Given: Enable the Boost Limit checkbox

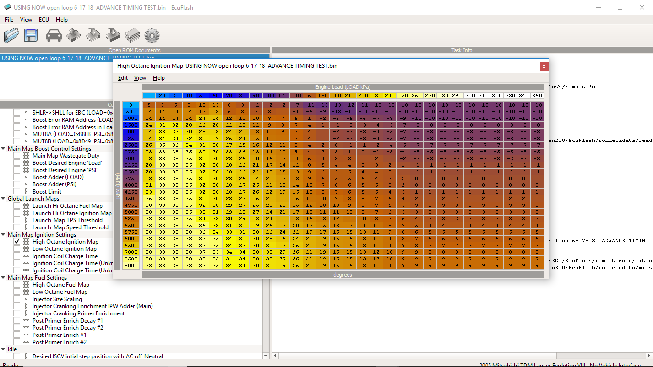Looking at the screenshot, I should click(x=17, y=192).
